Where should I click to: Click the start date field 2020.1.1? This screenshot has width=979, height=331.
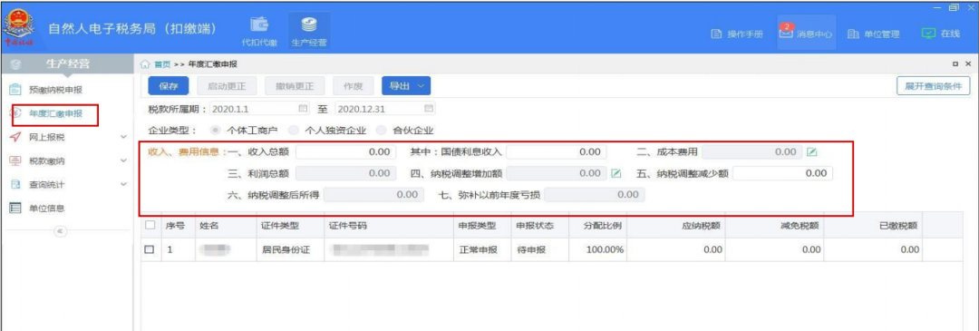[x=260, y=109]
